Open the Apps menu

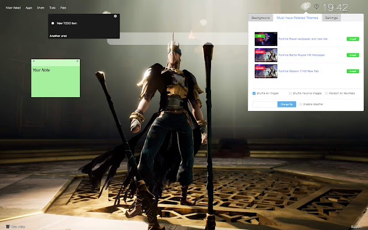point(29,7)
